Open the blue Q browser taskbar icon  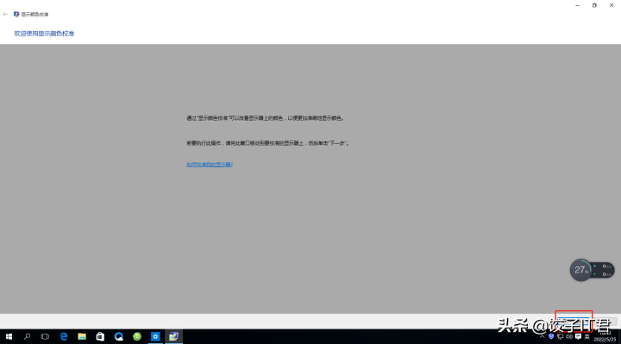click(x=119, y=336)
